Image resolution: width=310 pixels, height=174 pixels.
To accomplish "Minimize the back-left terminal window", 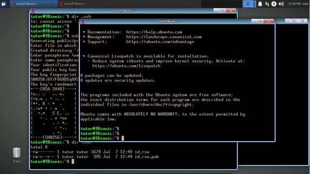I will coord(217,10).
